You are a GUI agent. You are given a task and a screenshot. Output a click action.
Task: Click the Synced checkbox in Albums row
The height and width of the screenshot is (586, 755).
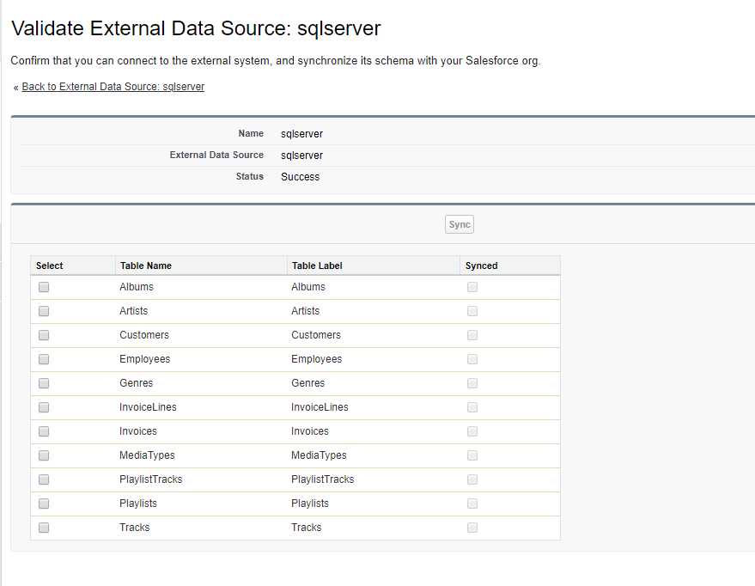472,287
